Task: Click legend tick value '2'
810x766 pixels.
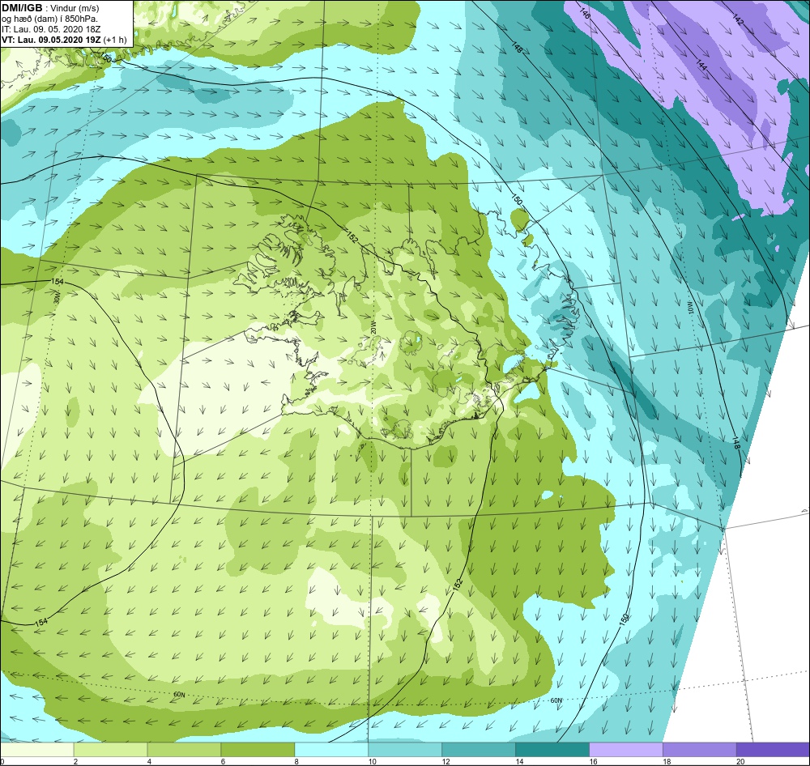Action: point(75,761)
